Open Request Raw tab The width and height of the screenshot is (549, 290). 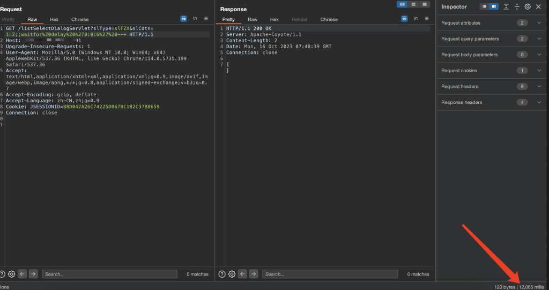(x=32, y=20)
